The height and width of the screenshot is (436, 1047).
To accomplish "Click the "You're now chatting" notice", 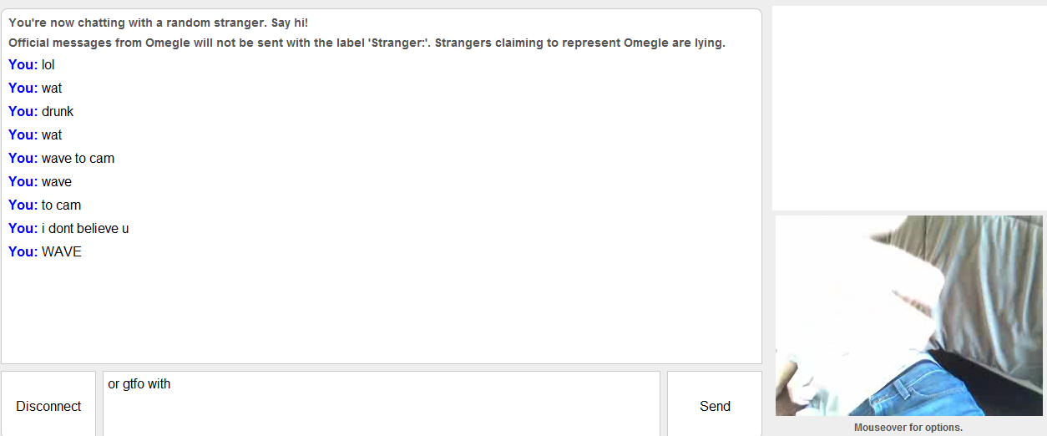I will [159, 23].
